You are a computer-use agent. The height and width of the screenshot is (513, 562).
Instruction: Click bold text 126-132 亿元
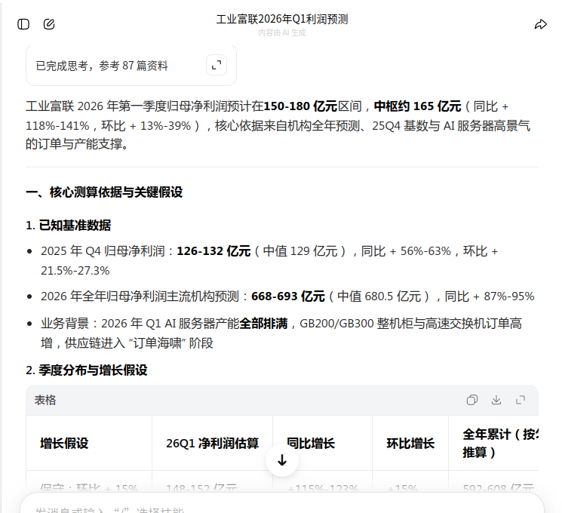click(213, 251)
